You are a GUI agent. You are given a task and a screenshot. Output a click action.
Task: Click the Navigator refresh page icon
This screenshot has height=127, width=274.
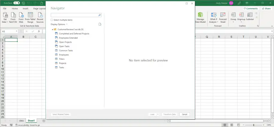[100, 24]
